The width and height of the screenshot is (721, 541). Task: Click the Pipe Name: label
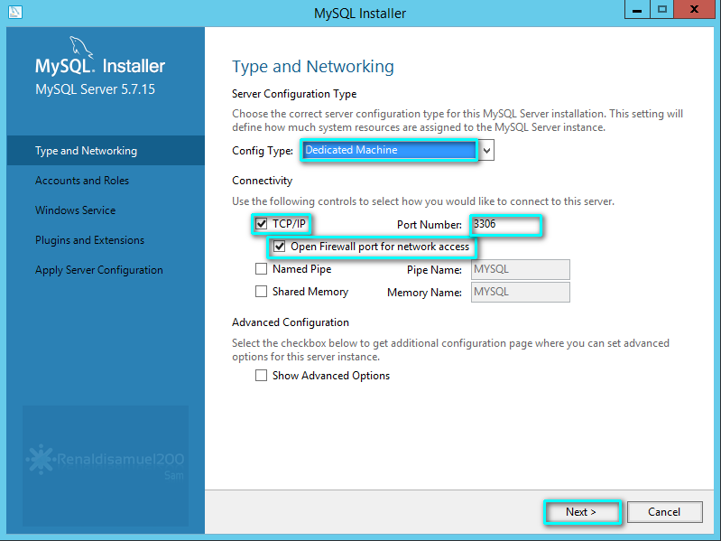point(434,270)
